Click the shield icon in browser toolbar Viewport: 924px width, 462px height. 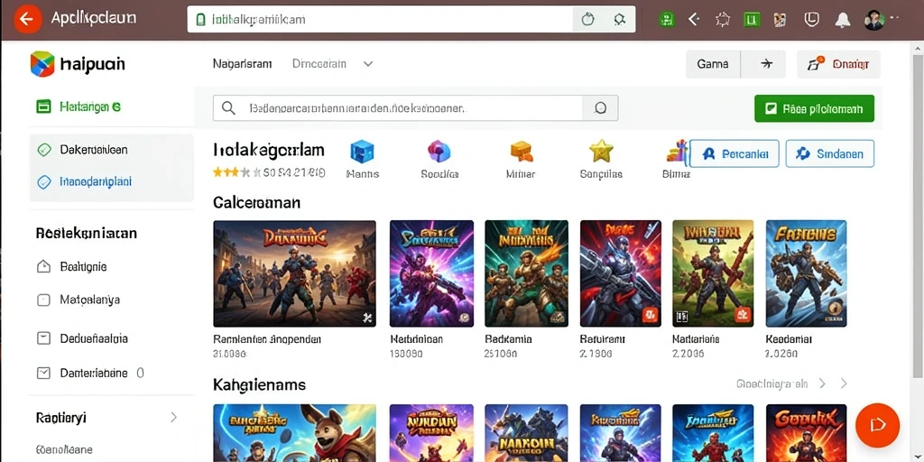pos(811,20)
